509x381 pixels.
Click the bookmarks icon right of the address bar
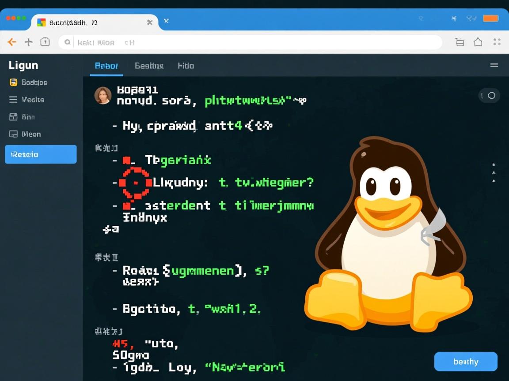click(460, 42)
